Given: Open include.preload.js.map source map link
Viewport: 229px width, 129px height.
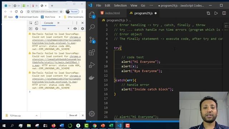Looking at the screenshot, I should (57, 40).
